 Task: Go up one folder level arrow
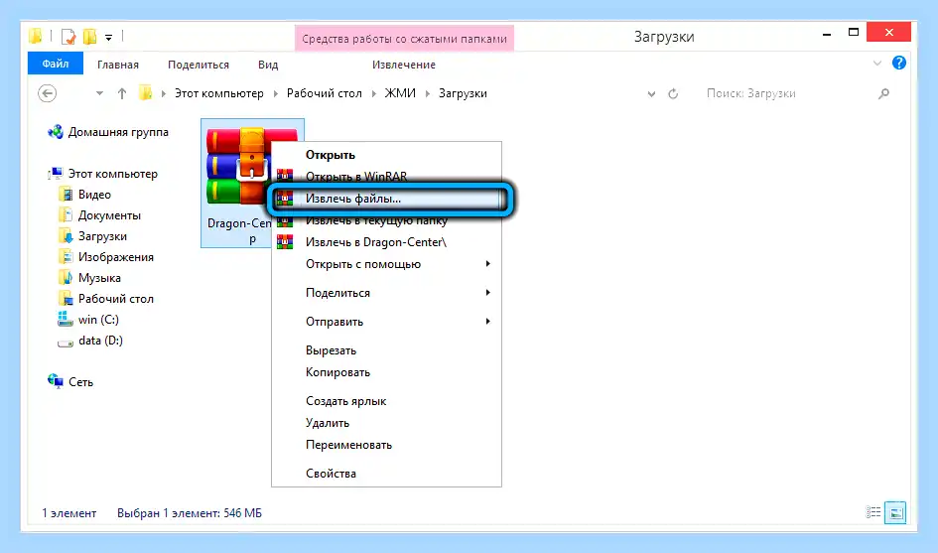click(122, 93)
